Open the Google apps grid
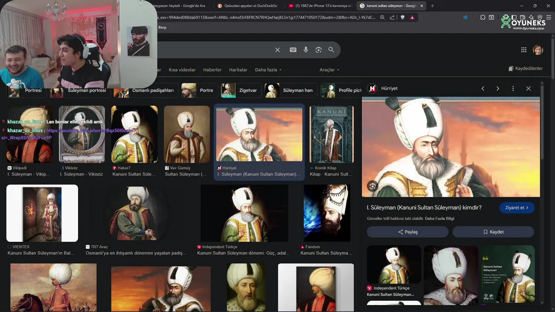This screenshot has width=555, height=312. (524, 50)
